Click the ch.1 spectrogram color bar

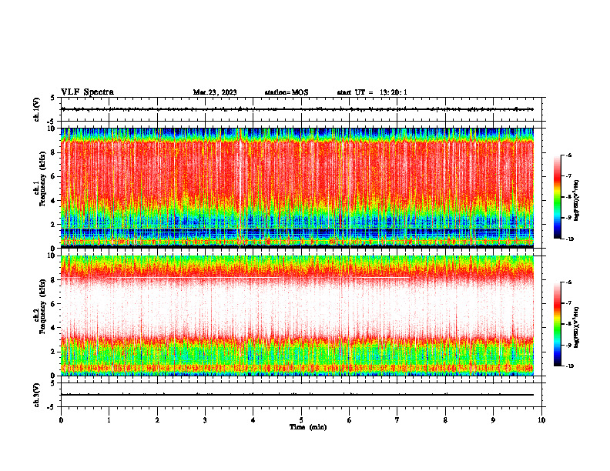click(x=558, y=197)
